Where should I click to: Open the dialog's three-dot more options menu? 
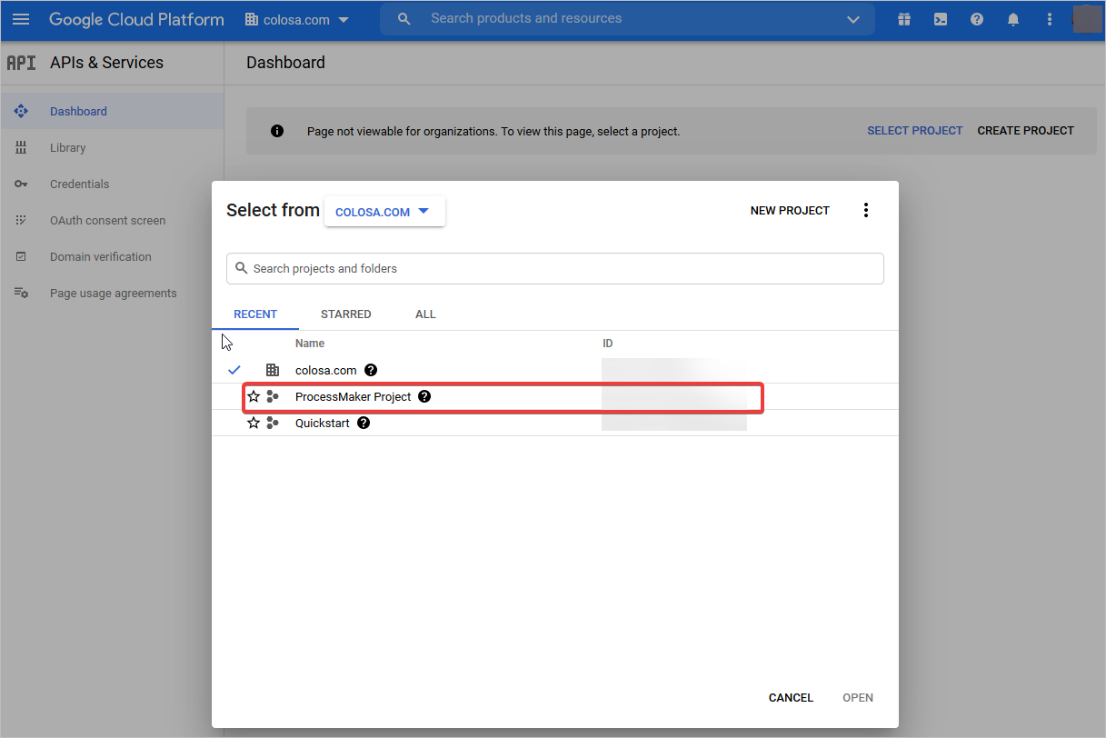coord(865,211)
